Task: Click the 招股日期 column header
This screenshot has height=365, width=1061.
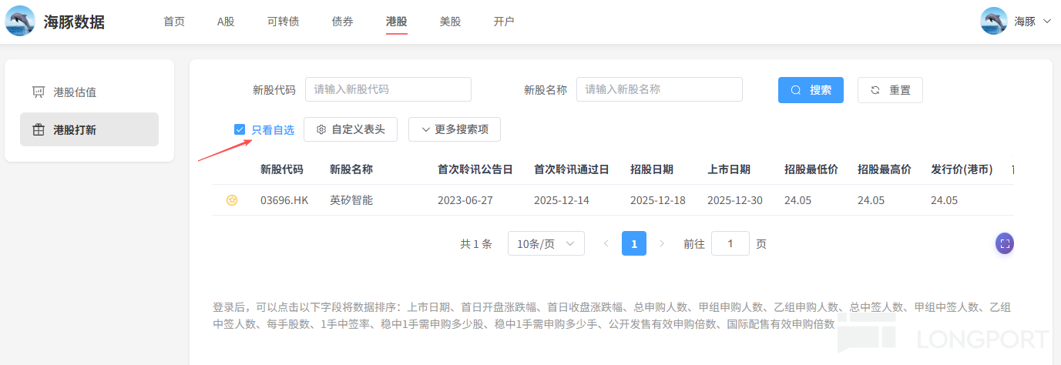Action: 652,169
